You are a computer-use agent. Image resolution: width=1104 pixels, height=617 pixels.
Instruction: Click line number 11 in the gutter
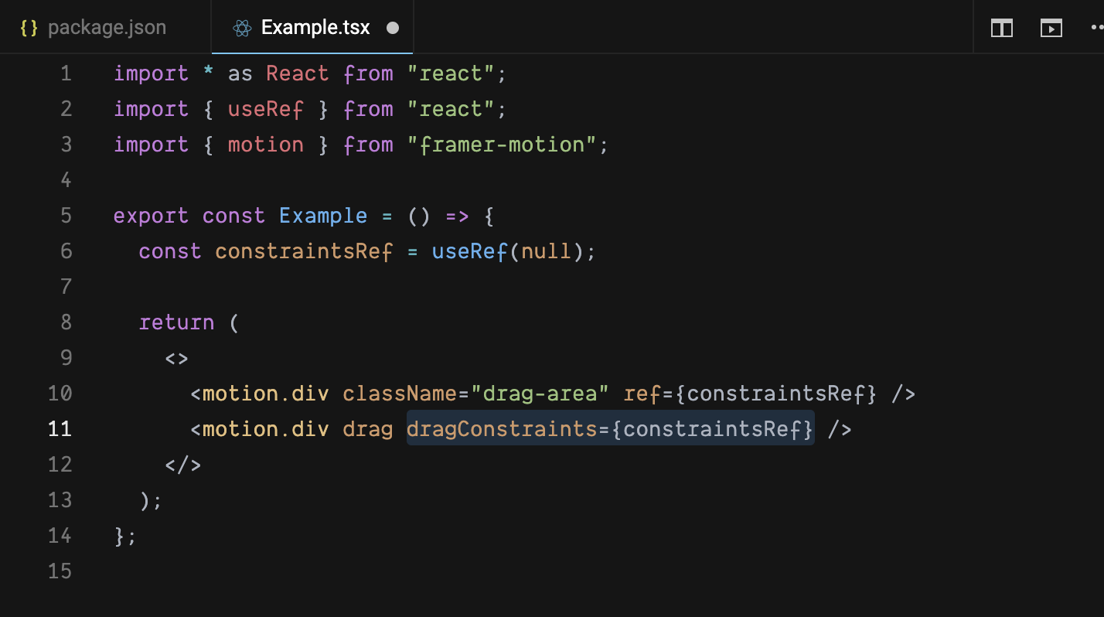tap(60, 428)
